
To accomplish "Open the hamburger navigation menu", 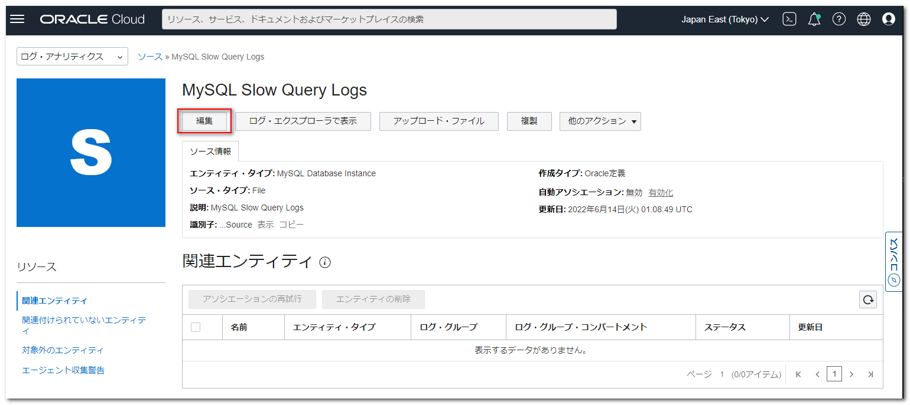I will click(x=18, y=19).
